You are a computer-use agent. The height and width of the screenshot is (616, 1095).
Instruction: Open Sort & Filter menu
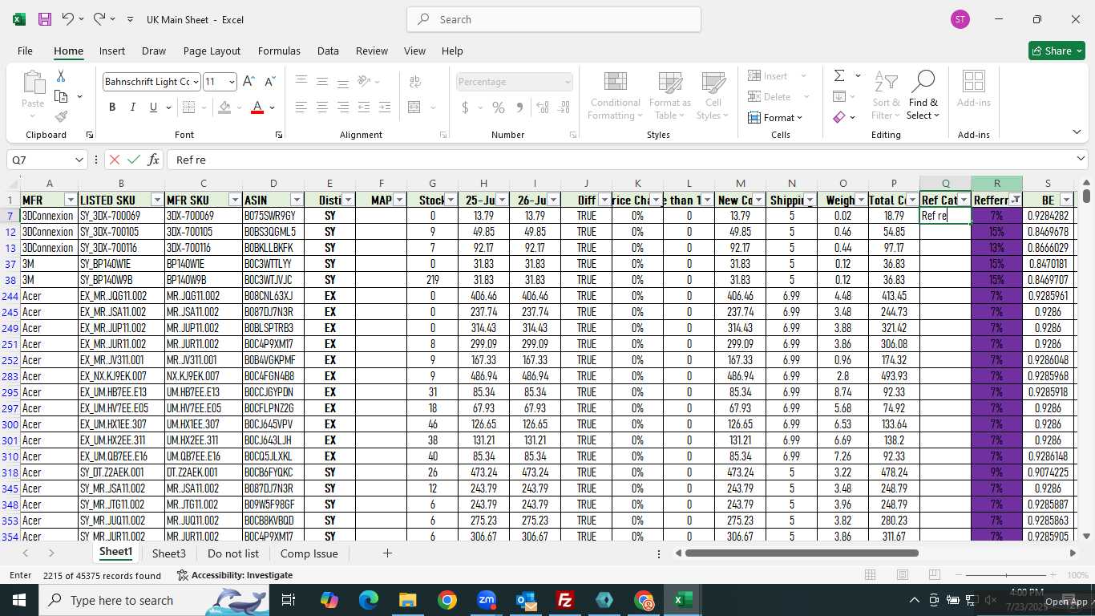pyautogui.click(x=886, y=96)
